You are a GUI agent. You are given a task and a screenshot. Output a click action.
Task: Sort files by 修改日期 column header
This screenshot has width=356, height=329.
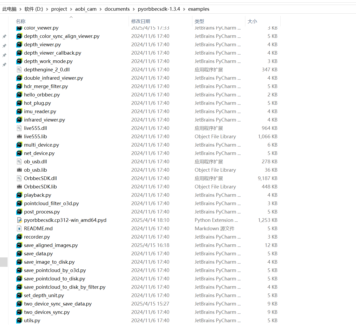(x=141, y=21)
